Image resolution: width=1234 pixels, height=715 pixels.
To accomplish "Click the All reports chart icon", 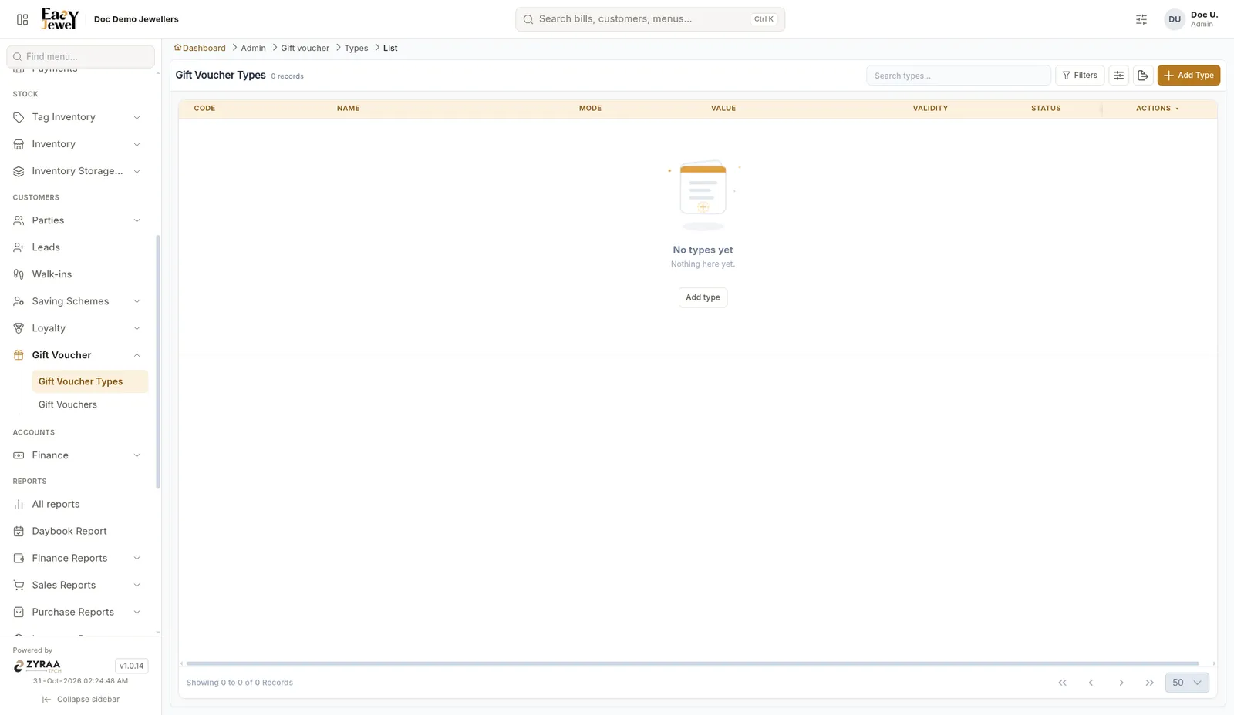I will pyautogui.click(x=19, y=504).
